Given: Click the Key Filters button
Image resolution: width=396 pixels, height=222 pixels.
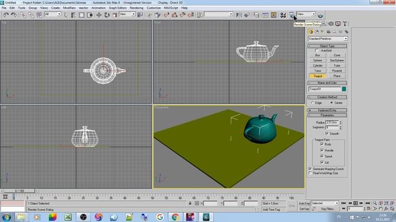Looking at the screenshot, I should 328,209.
